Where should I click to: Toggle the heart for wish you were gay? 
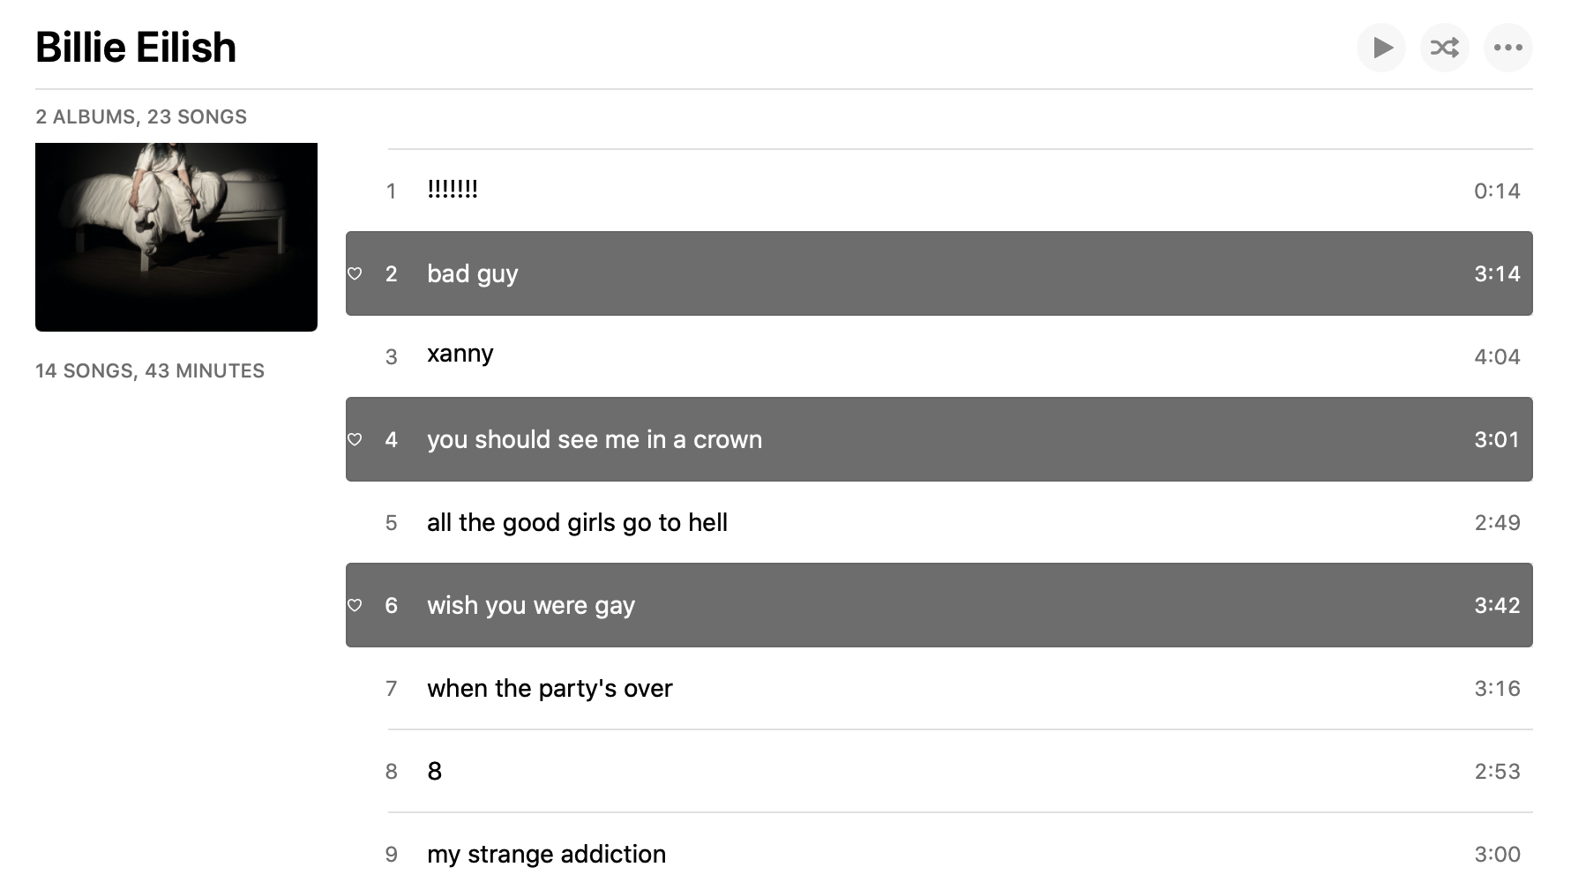click(x=355, y=605)
